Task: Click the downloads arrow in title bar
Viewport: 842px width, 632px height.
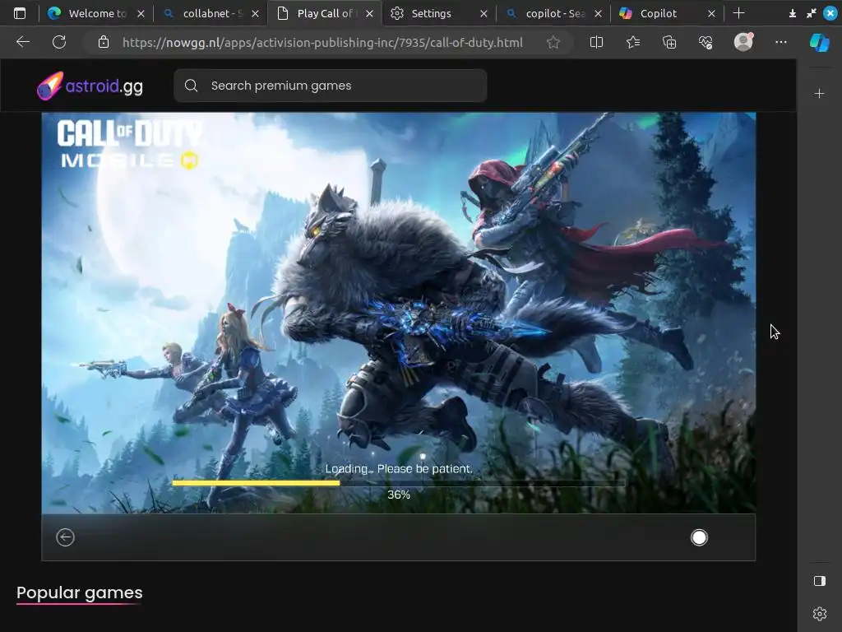Action: click(x=792, y=13)
